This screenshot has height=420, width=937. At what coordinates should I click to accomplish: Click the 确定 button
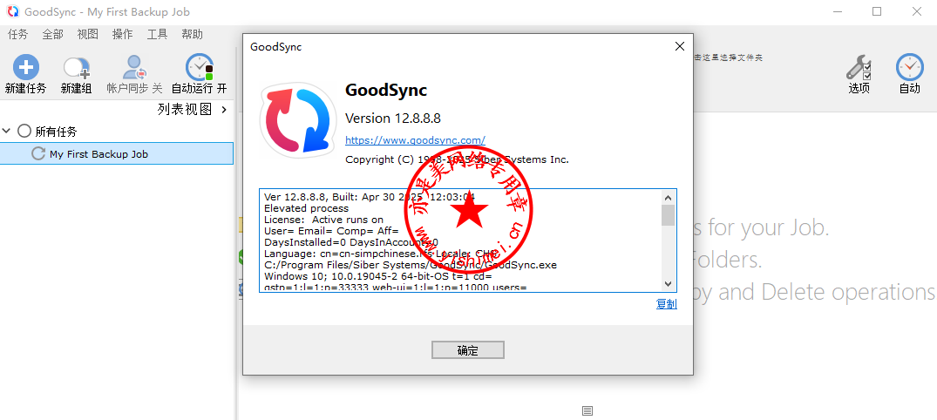[x=468, y=350]
